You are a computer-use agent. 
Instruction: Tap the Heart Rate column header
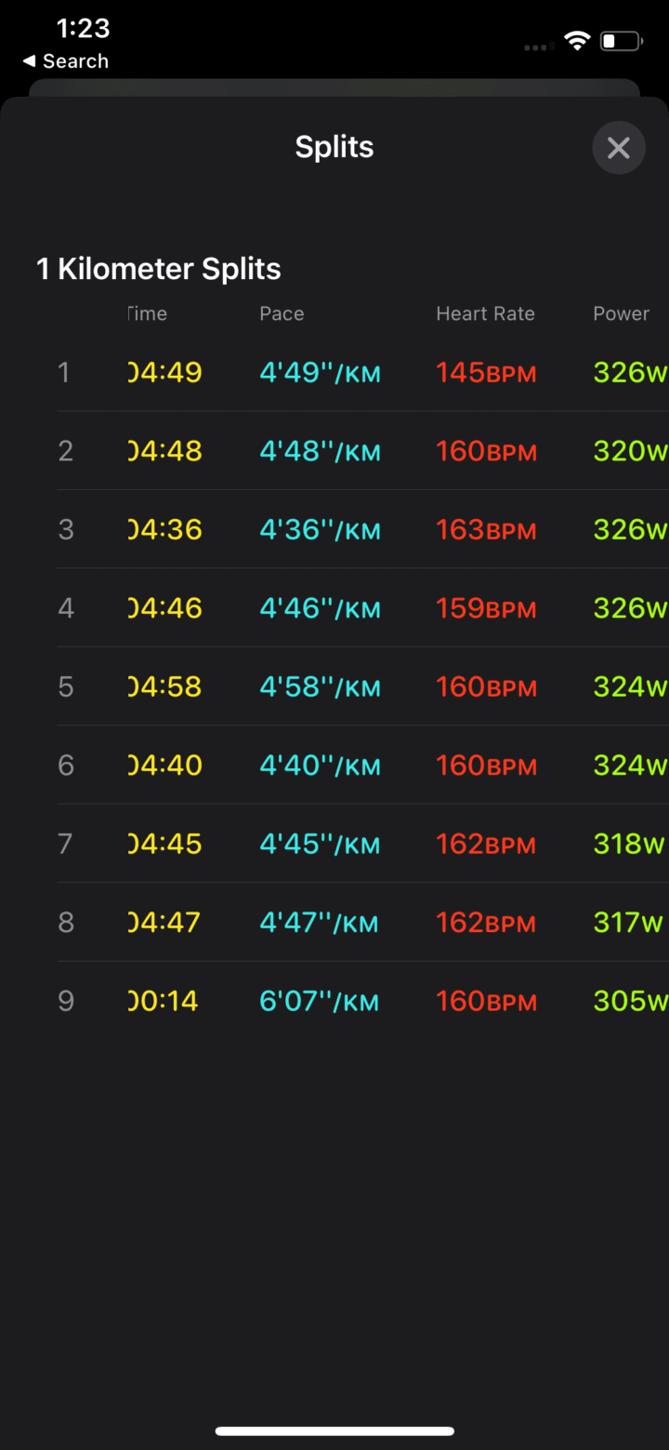click(x=485, y=313)
